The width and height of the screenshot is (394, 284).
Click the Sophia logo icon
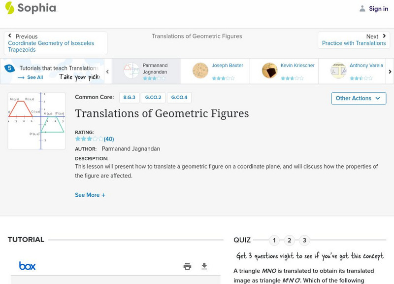click(9, 8)
